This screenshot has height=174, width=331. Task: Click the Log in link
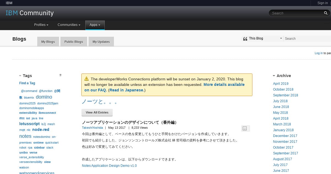(319, 53)
